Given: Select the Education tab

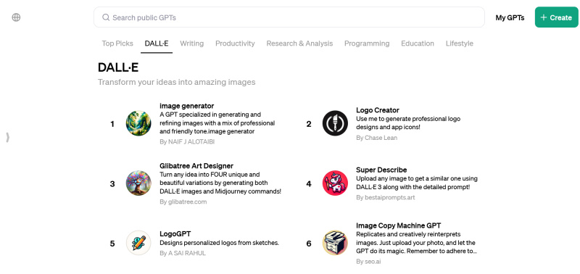Looking at the screenshot, I should coord(418,43).
